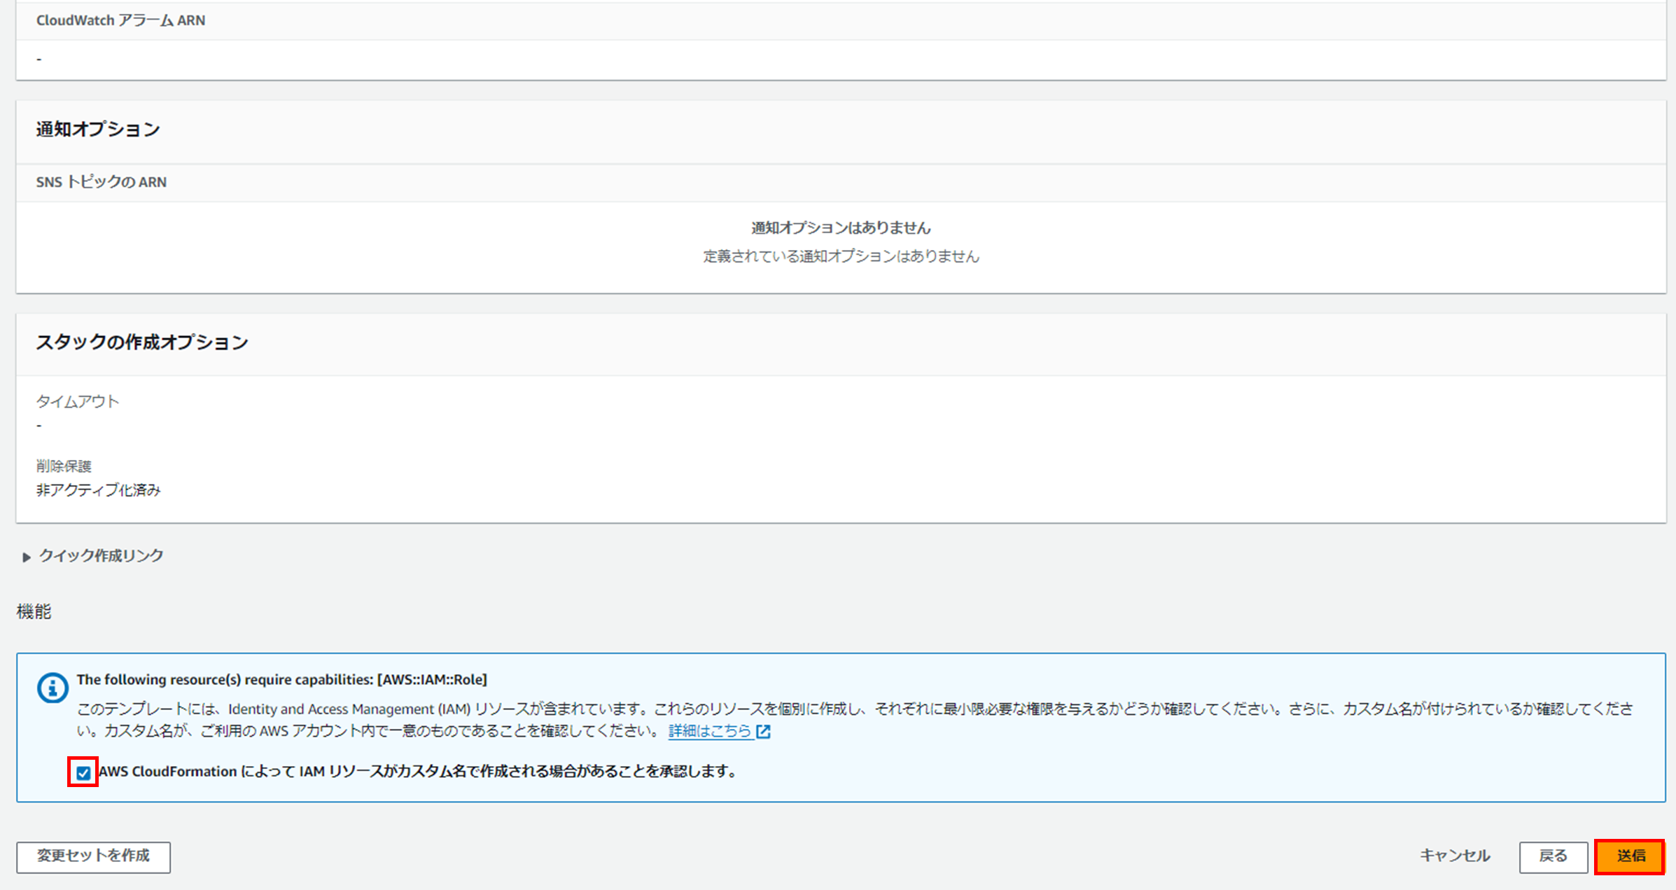Select the スタックの作成オプション section heading
The height and width of the screenshot is (890, 1676).
click(x=142, y=342)
